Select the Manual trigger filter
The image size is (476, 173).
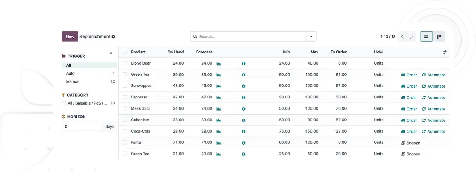pyautogui.click(x=72, y=81)
